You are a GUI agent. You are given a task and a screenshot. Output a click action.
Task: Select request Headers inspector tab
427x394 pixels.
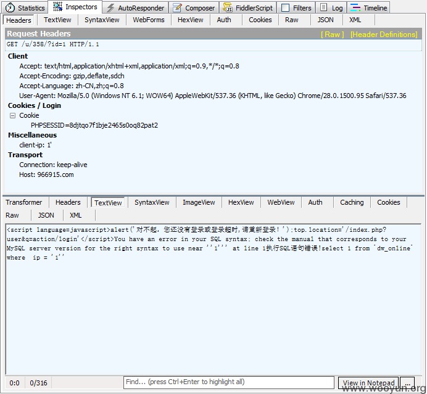pyautogui.click(x=19, y=20)
